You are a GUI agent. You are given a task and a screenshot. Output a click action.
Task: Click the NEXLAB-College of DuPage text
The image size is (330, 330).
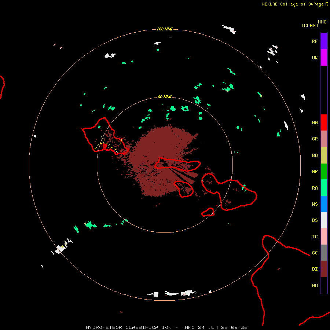pos(293,4)
